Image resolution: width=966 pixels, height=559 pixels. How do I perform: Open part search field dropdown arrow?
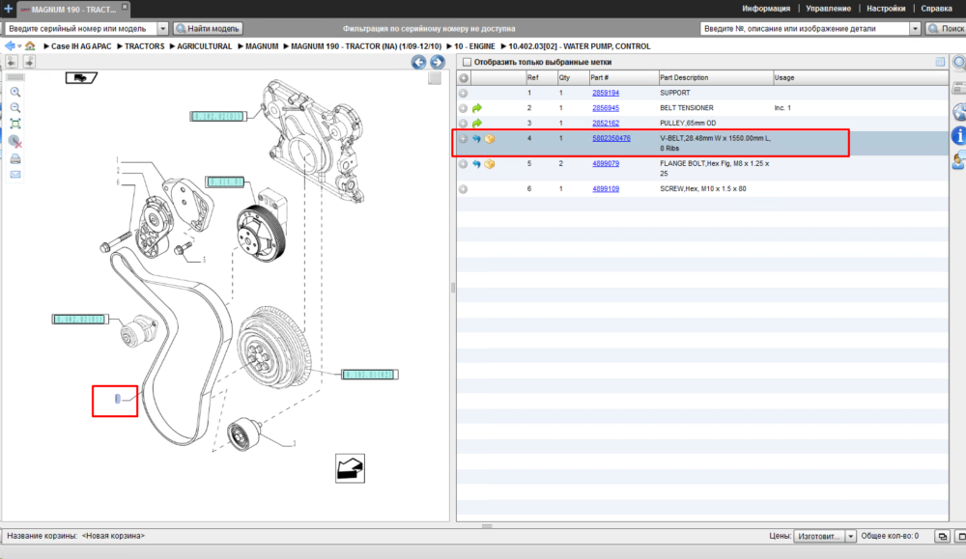tap(915, 28)
